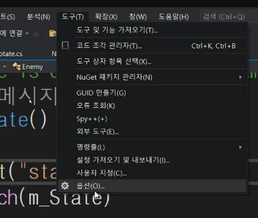Click the code snippet manager icon
The image size is (258, 218).
click(65, 46)
